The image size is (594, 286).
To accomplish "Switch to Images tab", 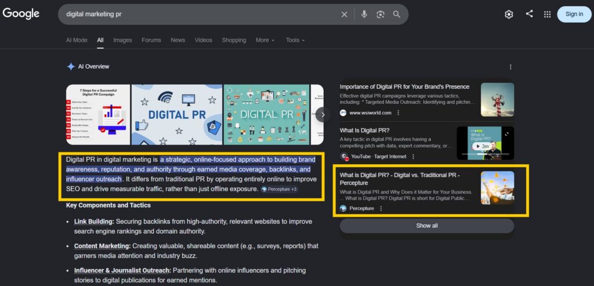I will 122,40.
